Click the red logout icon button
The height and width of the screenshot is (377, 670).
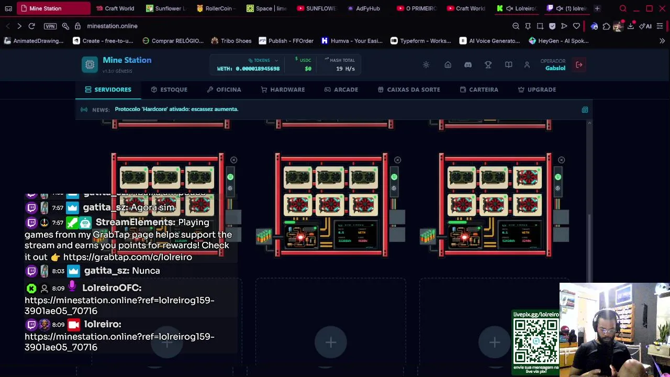(579, 65)
